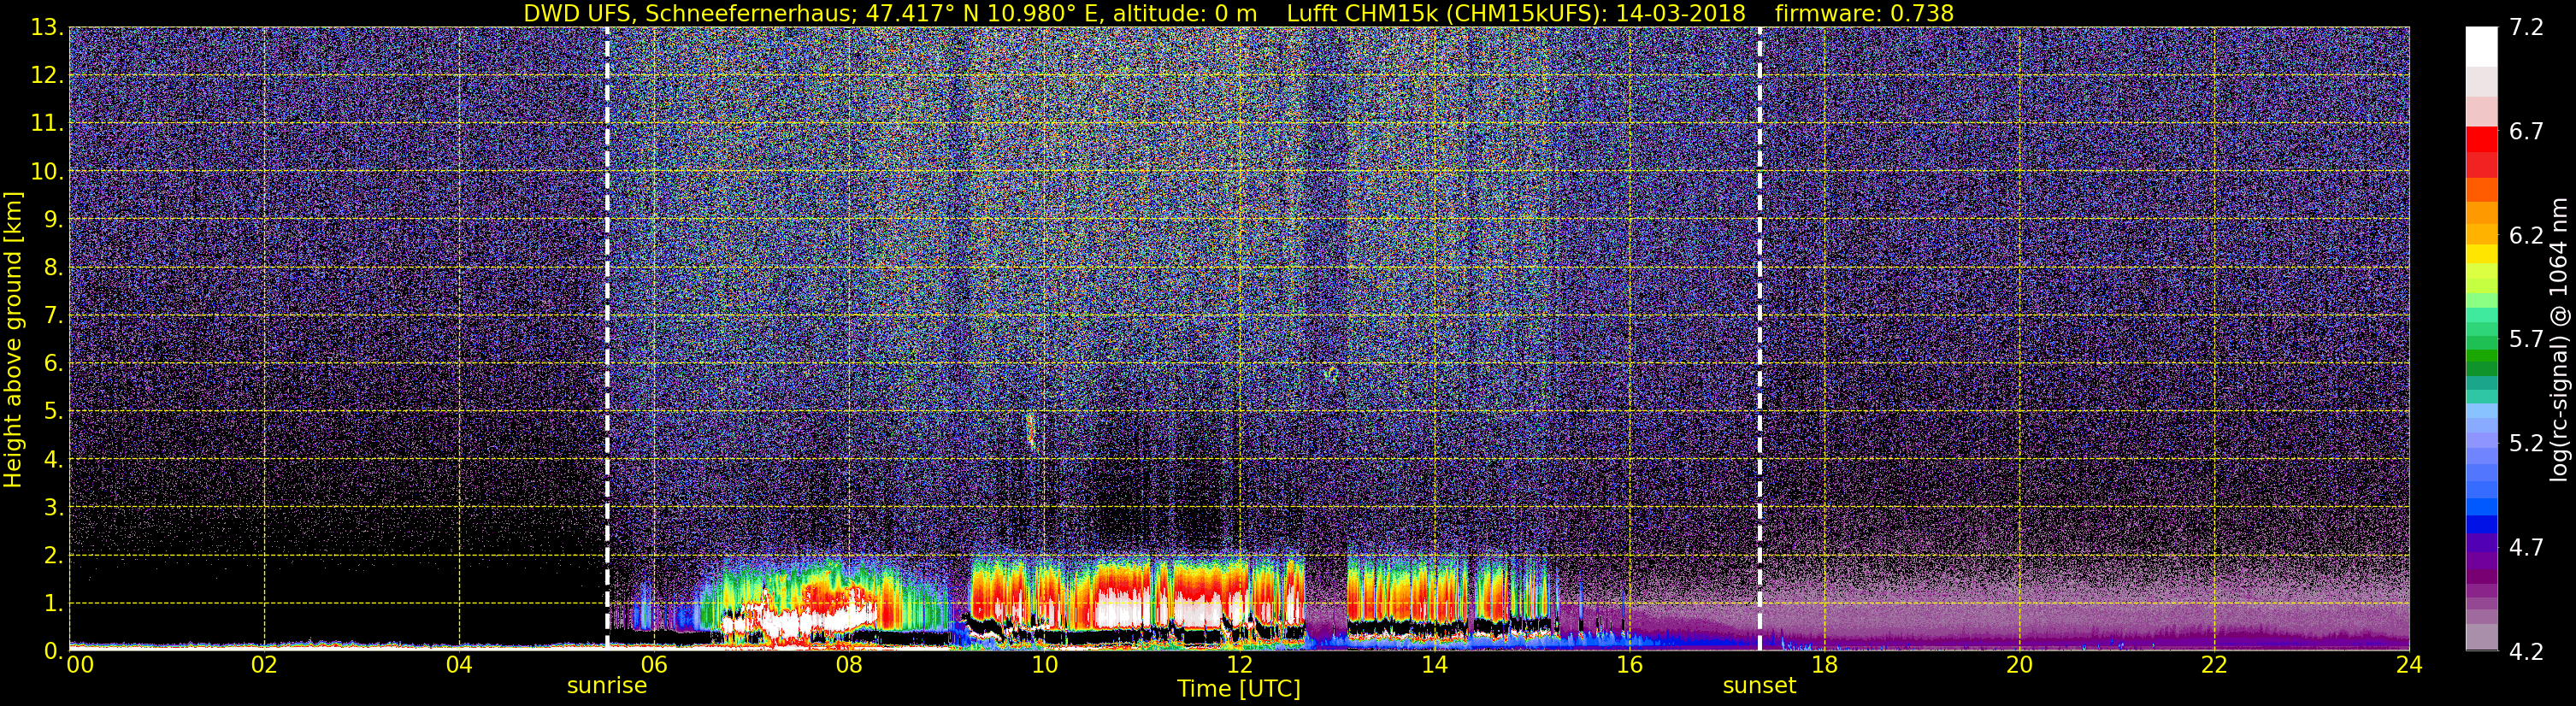
Task: Click the "24" tick on the time axis
Action: click(x=2409, y=665)
